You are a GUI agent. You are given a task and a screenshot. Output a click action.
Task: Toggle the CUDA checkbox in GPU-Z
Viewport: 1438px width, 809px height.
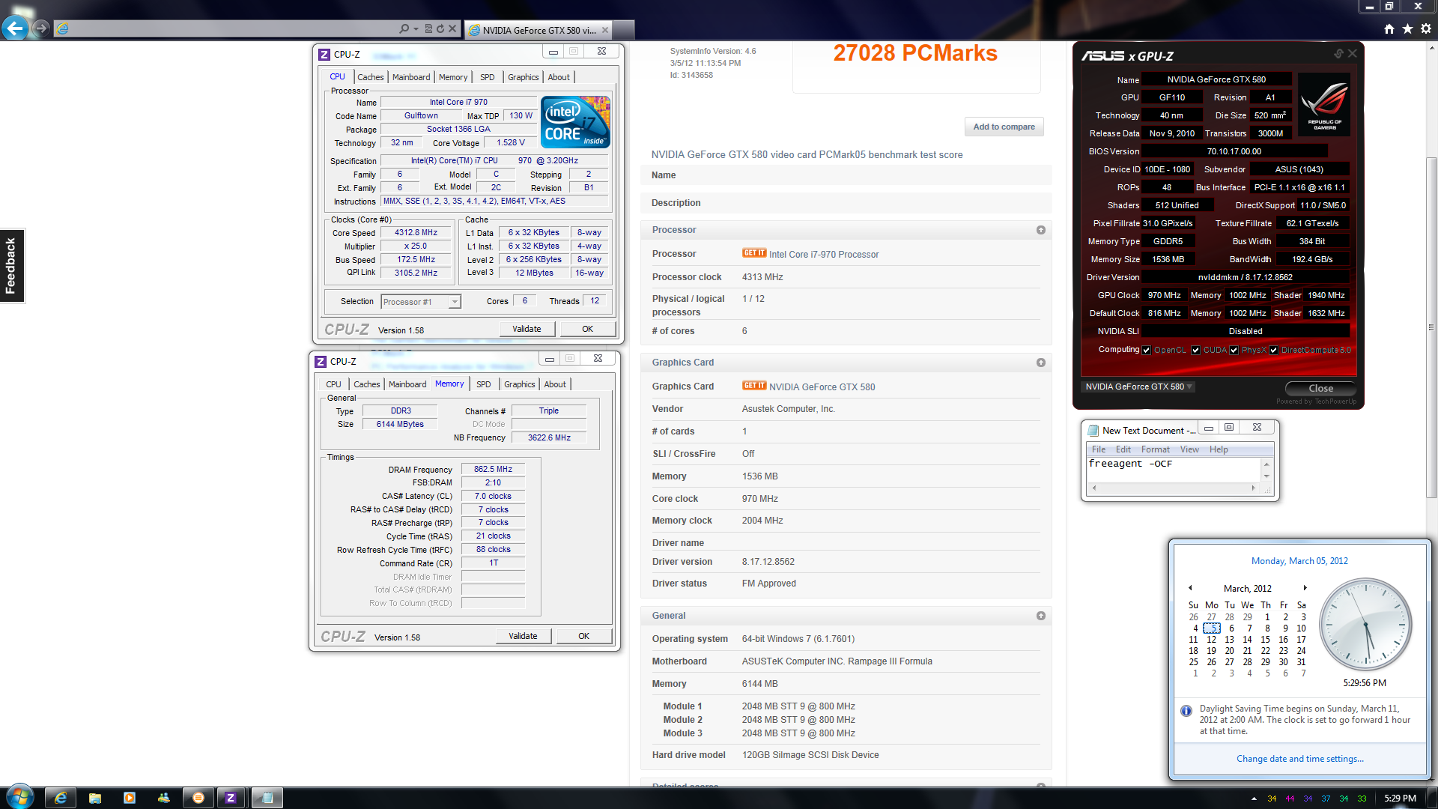coord(1196,350)
